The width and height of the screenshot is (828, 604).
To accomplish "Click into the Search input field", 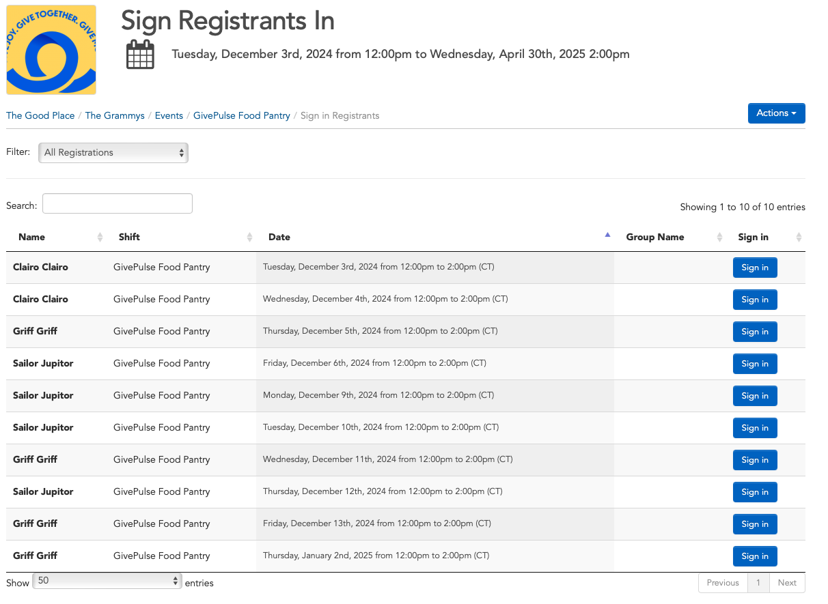I will click(118, 203).
